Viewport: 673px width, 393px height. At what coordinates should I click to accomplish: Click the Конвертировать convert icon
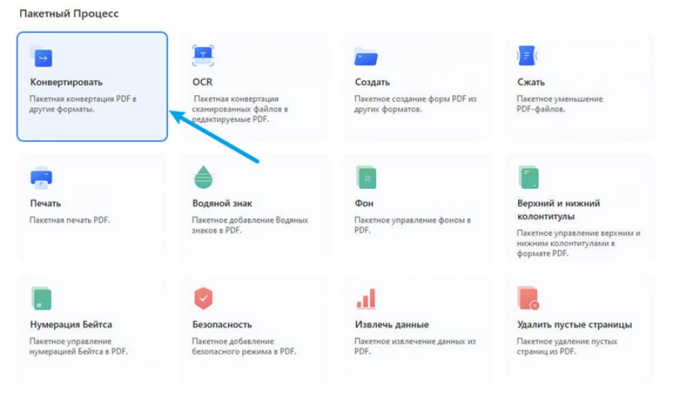(42, 56)
